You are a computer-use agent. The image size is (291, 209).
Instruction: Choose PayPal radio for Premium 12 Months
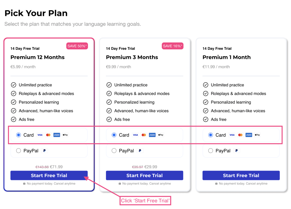[x=19, y=151]
